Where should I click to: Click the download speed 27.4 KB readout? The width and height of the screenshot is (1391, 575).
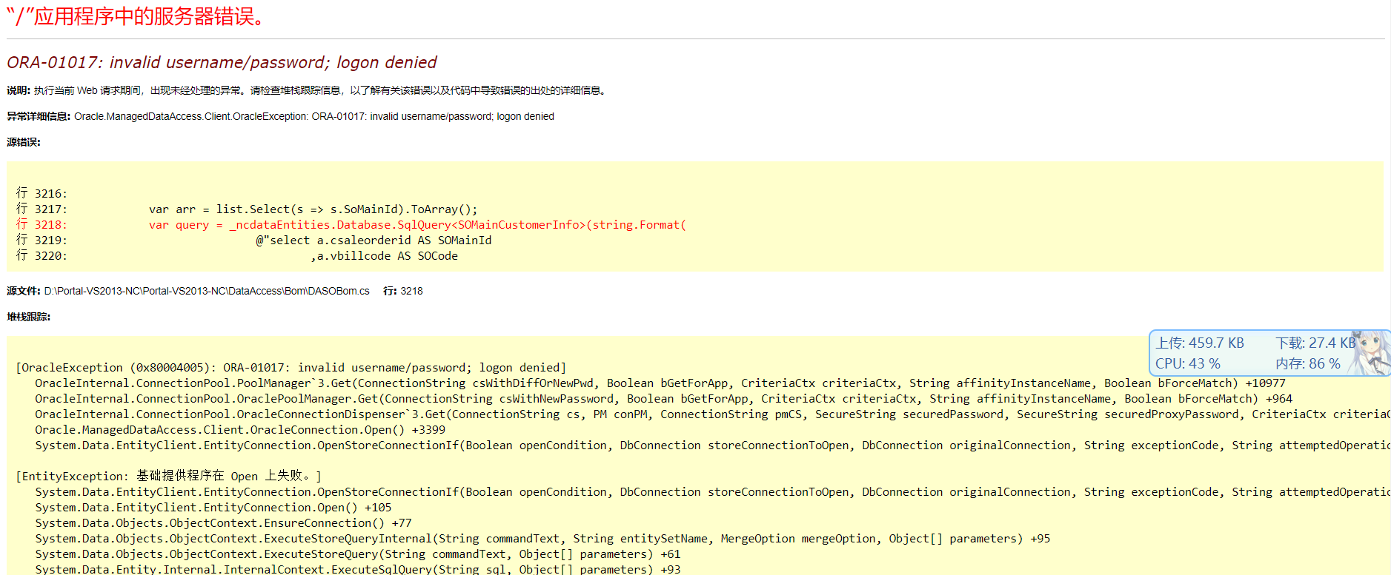pos(1315,343)
